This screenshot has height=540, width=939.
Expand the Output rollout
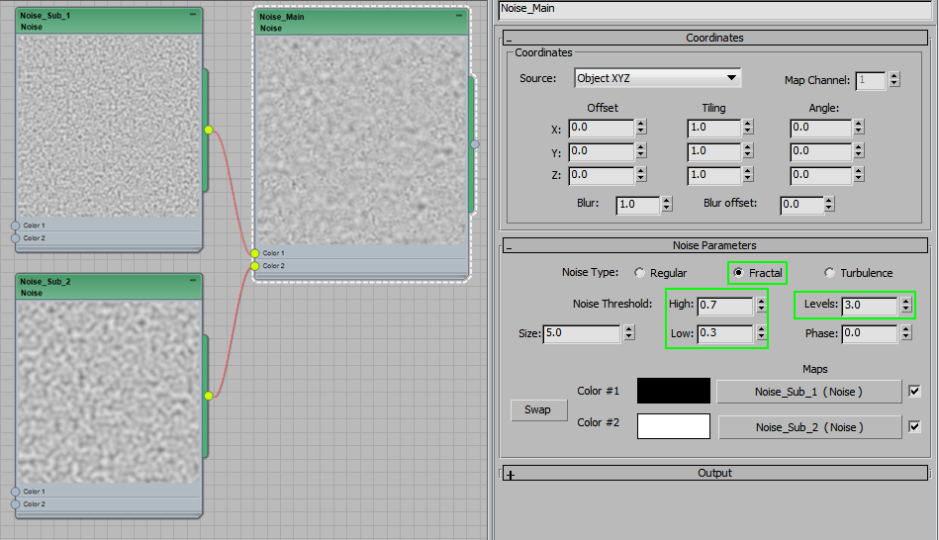click(x=511, y=474)
